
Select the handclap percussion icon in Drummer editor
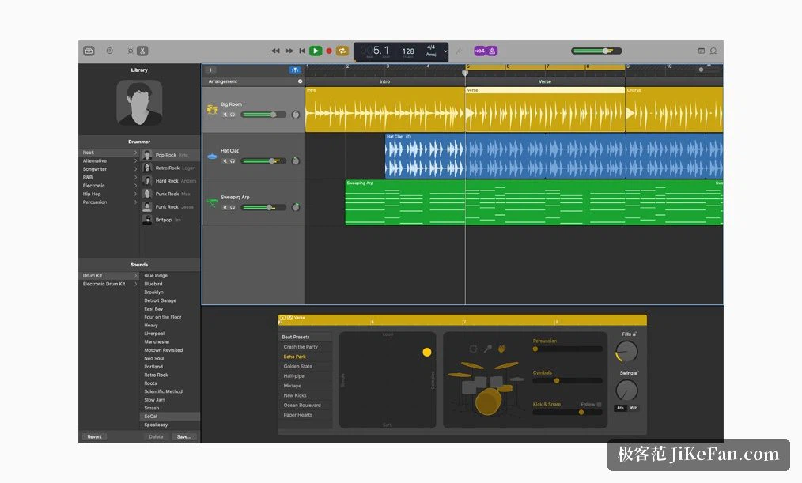pos(502,349)
